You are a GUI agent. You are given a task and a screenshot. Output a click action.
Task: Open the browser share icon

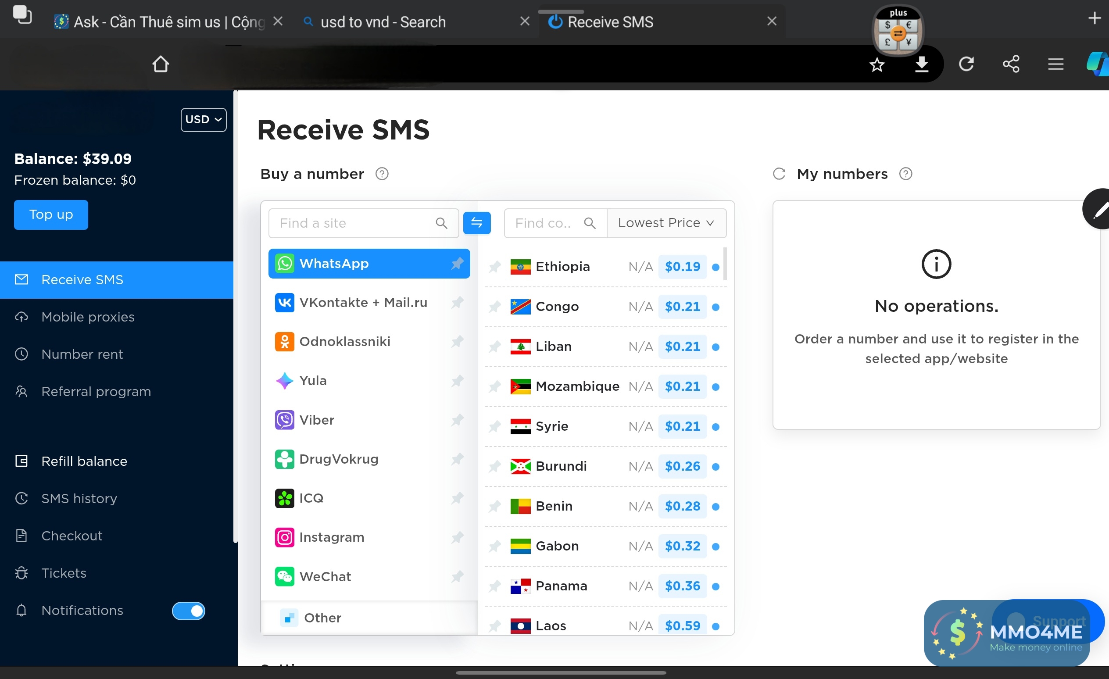[x=1011, y=64]
